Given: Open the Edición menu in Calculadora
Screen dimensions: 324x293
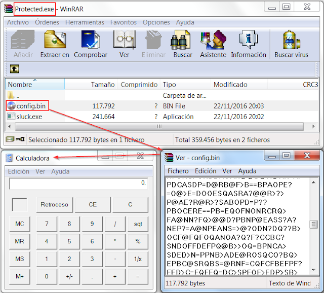Looking at the screenshot, I should click(x=19, y=171).
